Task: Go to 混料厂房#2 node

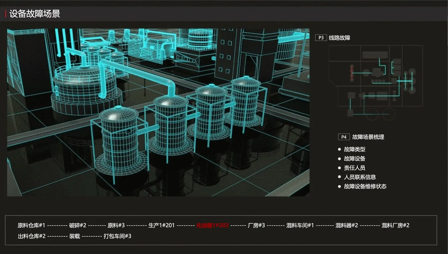Action: coord(395,225)
